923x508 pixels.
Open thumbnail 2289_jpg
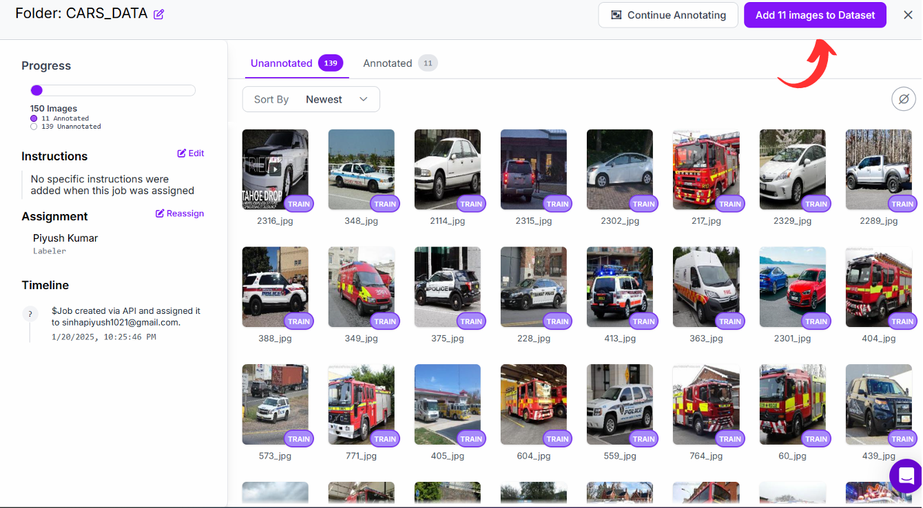[x=879, y=169]
